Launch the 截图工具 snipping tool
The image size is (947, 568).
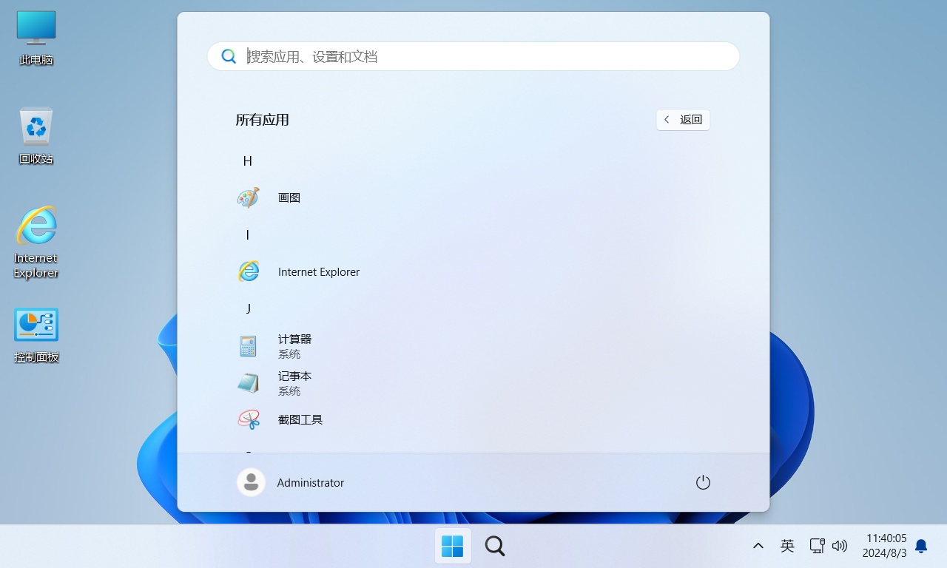point(300,419)
